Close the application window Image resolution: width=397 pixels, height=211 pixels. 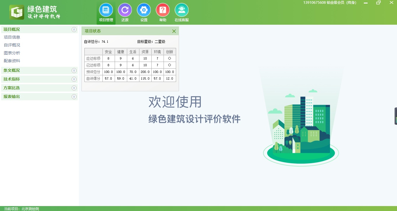click(x=391, y=3)
